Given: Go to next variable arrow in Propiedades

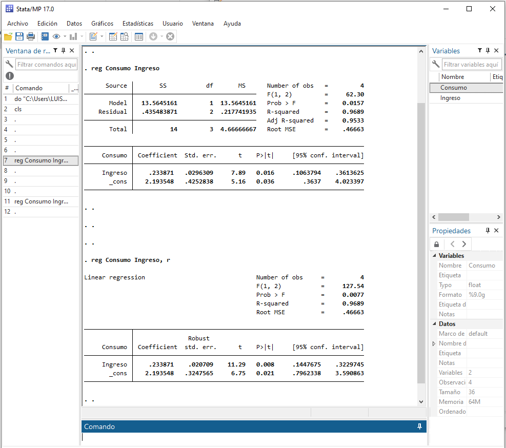Looking at the screenshot, I should 464,244.
